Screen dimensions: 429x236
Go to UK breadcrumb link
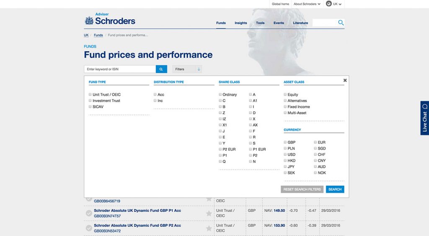tap(86, 35)
